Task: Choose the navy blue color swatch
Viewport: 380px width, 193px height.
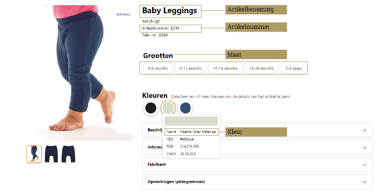Action: [x=185, y=108]
